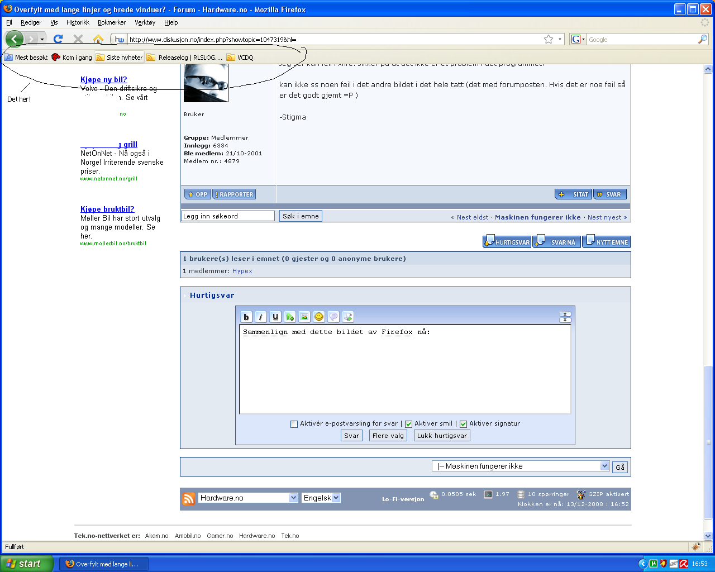The width and height of the screenshot is (715, 572).
Task: Submit the reply with the Svar button
Action: pyautogui.click(x=351, y=436)
